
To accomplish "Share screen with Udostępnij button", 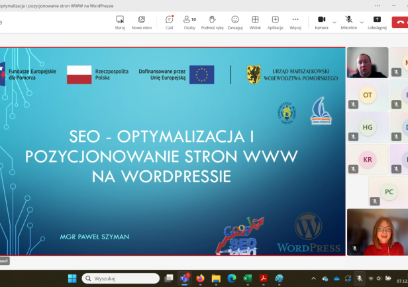I will pyautogui.click(x=377, y=23).
